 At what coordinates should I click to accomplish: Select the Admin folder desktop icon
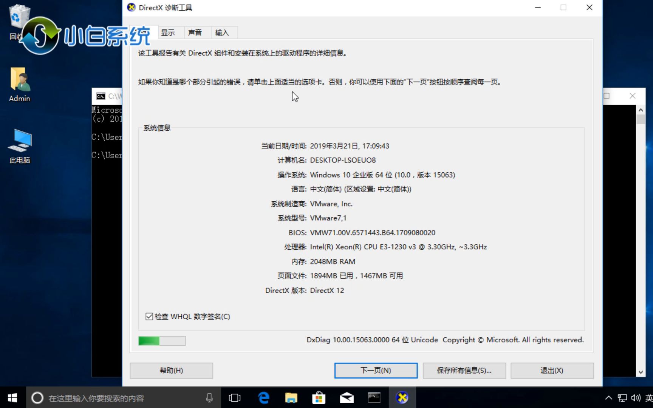[20, 85]
